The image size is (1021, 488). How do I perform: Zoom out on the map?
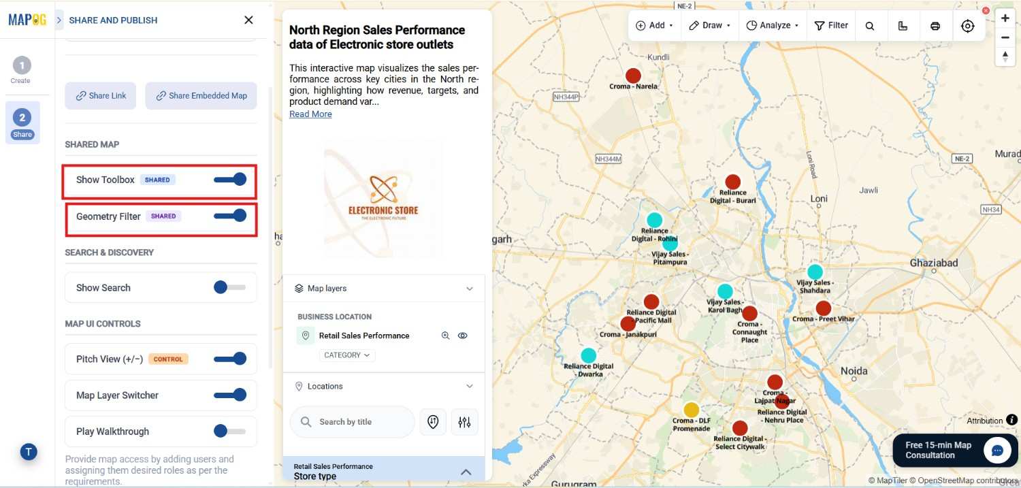1005,37
